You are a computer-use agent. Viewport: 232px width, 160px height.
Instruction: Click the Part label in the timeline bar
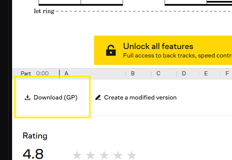[26, 73]
